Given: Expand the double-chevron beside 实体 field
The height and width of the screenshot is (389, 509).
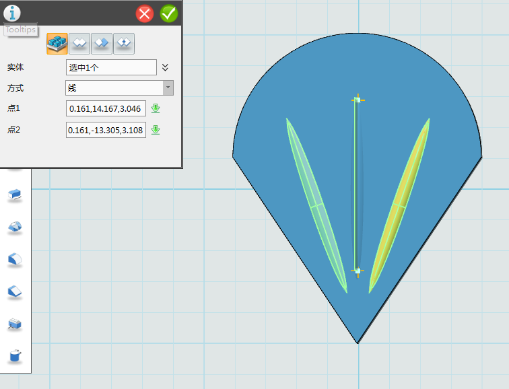Looking at the screenshot, I should [x=165, y=67].
